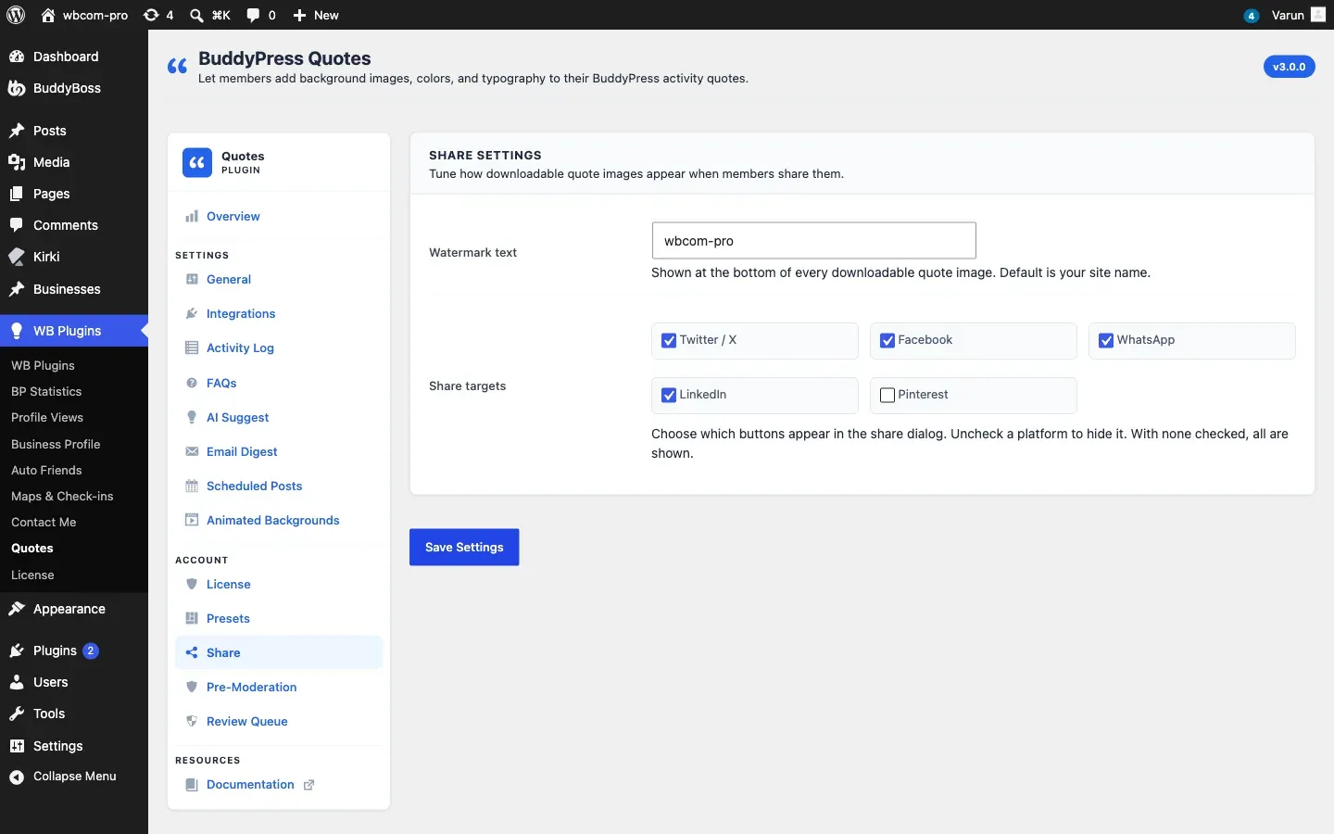Open the wbcom-pro site home icon
1334x834 pixels.
(x=48, y=15)
